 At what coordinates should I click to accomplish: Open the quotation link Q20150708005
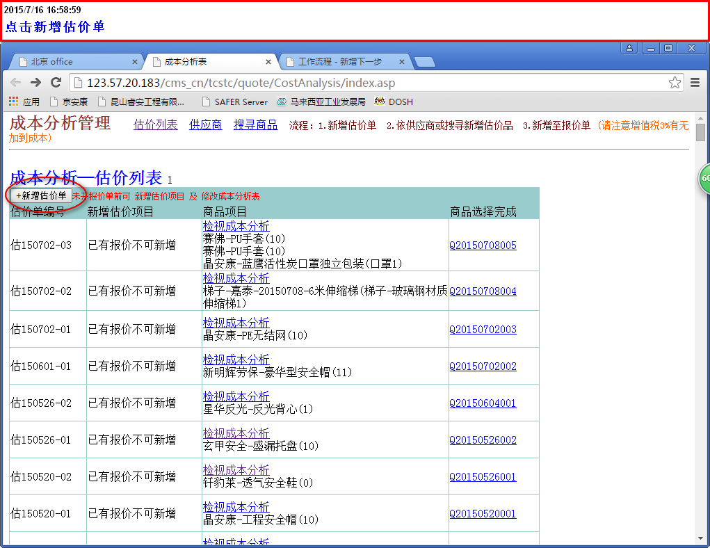point(483,245)
